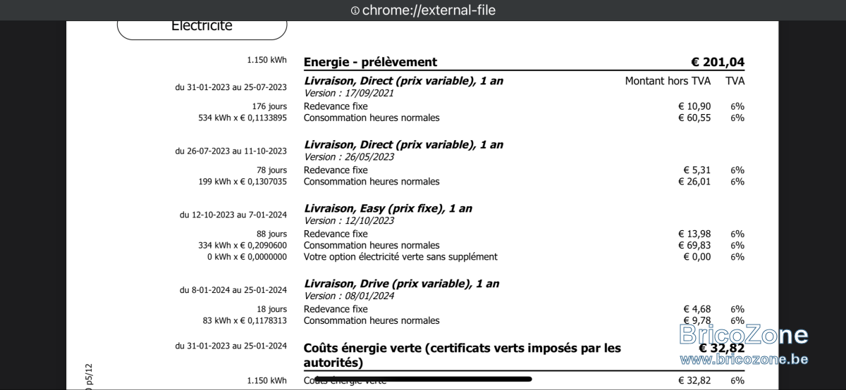Select '176 jours' text
The height and width of the screenshot is (390, 846).
(269, 106)
